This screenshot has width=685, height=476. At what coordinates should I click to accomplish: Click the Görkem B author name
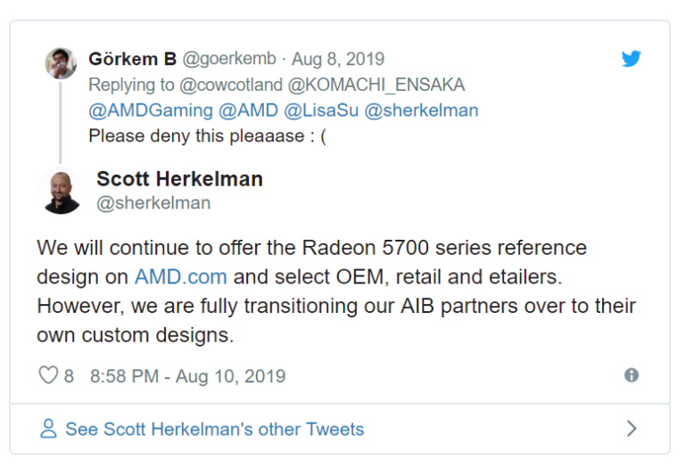point(132,59)
